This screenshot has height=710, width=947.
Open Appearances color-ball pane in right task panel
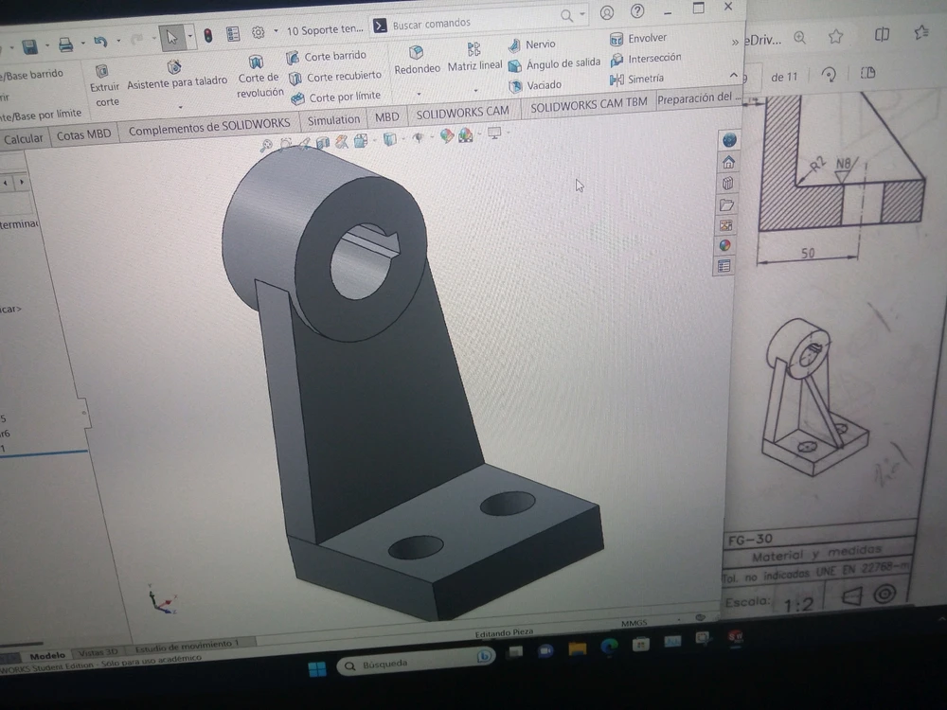tap(725, 245)
